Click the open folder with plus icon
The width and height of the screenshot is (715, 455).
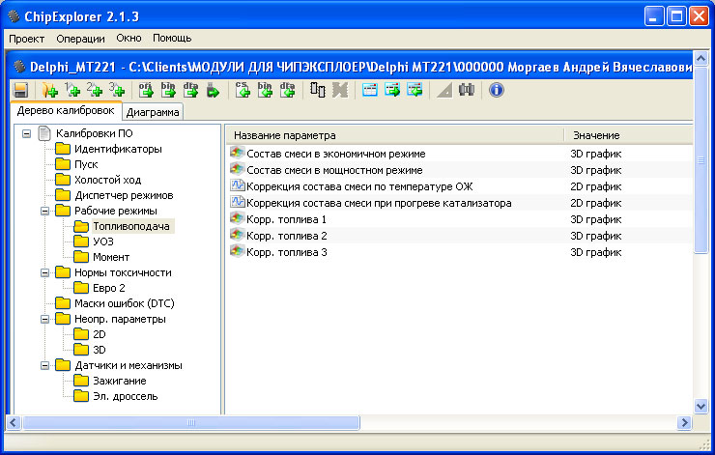50,91
